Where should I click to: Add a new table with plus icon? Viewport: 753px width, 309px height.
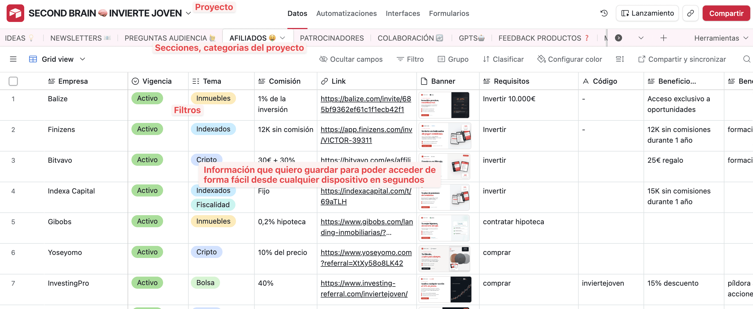tap(664, 38)
